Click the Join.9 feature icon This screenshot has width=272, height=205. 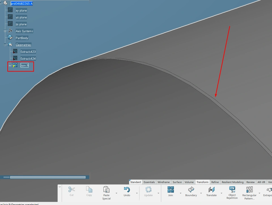tap(15, 65)
